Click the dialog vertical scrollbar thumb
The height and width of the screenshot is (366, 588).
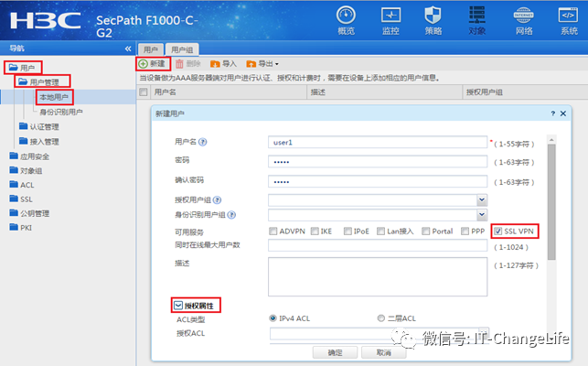pos(551,202)
